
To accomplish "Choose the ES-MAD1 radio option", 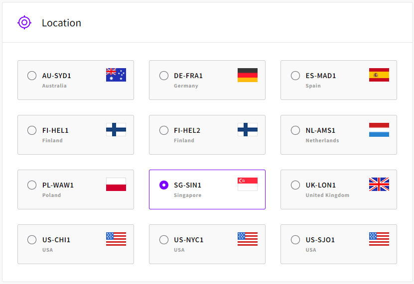I will (x=295, y=76).
